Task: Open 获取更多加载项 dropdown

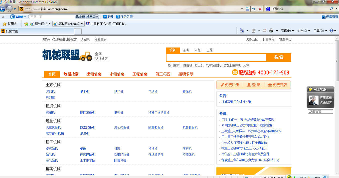Action: [68, 24]
